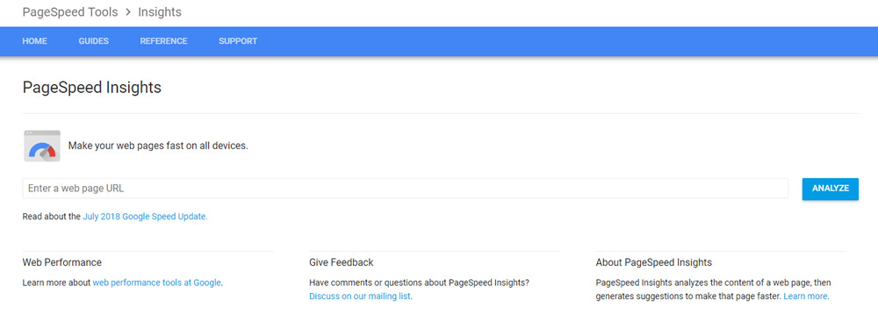Click the PageSpeed speedometer gauge icon
Viewport: 878px width, 329px height.
coord(42,146)
